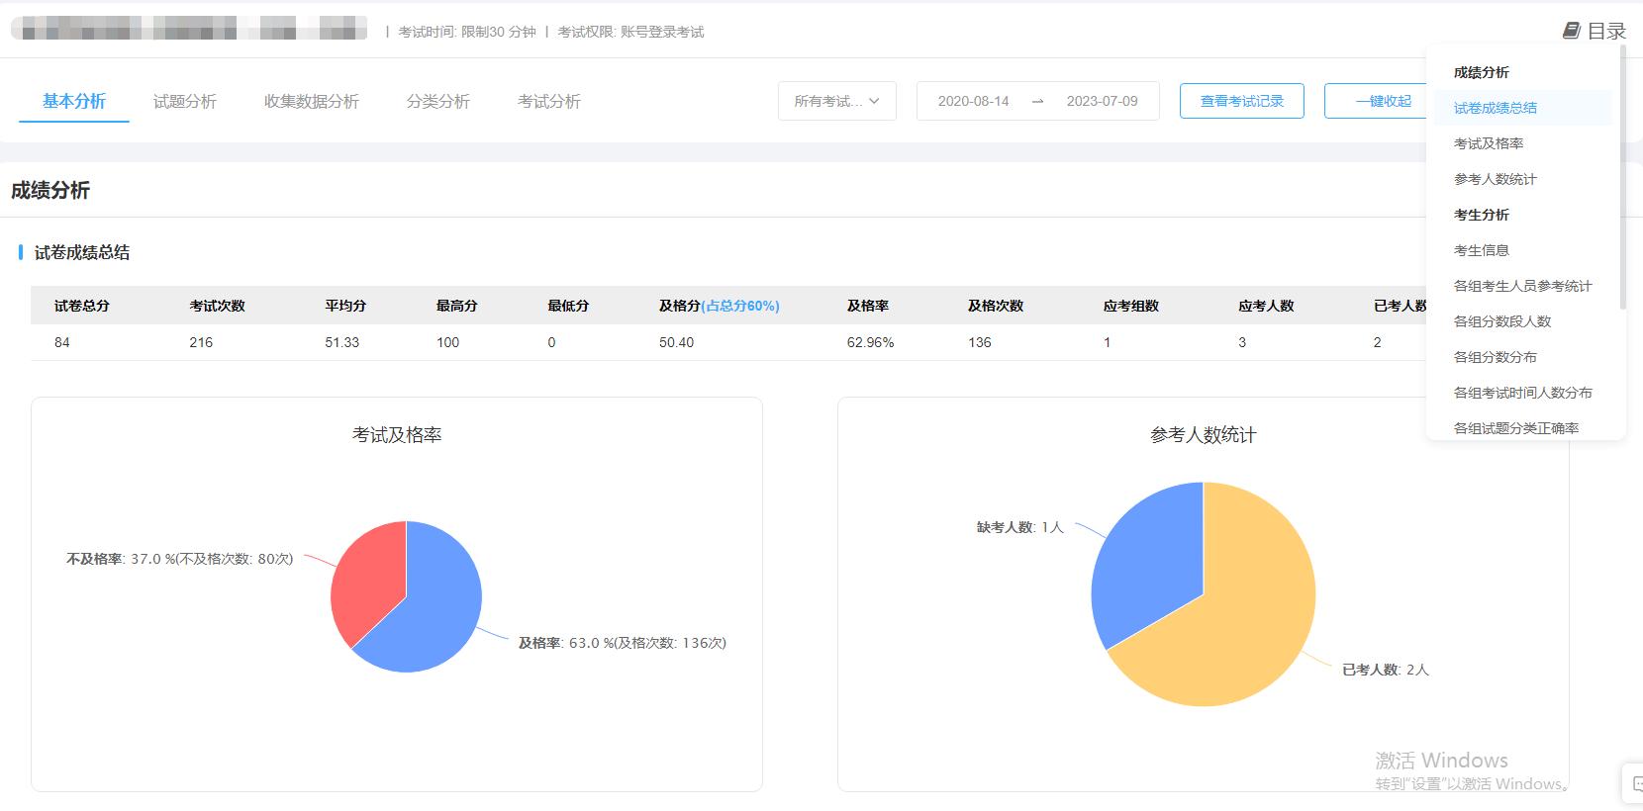Jump to 参考人数统计 in the directory
1643x811 pixels.
coord(1496,179)
